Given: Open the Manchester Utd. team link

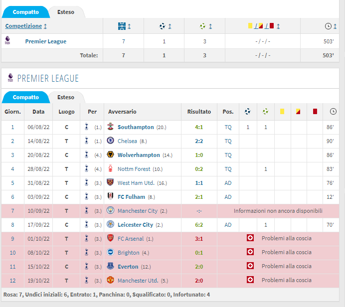Looking at the screenshot, I should click(138, 281).
